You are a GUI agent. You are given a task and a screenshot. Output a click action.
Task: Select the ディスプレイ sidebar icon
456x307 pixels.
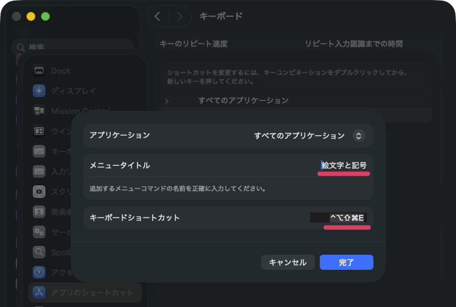40,91
